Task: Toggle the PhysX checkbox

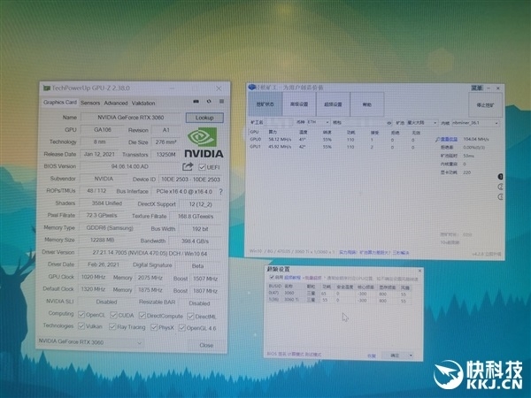Action: (x=154, y=327)
